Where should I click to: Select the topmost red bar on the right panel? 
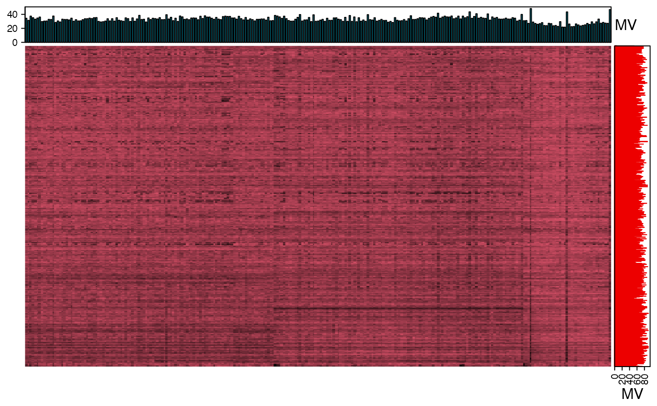(629, 47)
